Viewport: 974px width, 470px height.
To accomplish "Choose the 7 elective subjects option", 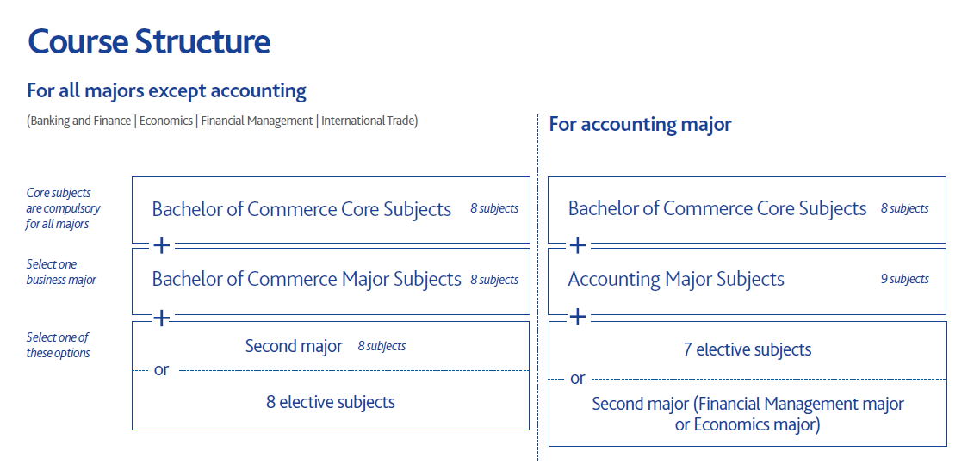I will [748, 349].
